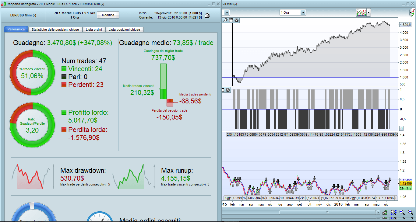
Task: Click the 2@1,13183 position label
Action: [x=235, y=134]
